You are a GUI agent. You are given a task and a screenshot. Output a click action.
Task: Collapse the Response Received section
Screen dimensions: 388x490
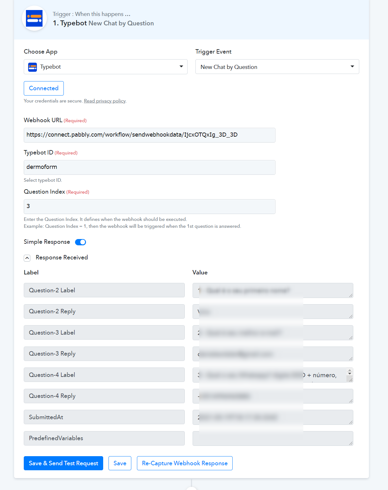pyautogui.click(x=27, y=258)
